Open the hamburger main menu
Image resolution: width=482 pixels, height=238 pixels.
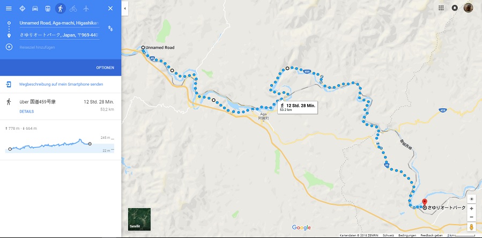pos(9,8)
